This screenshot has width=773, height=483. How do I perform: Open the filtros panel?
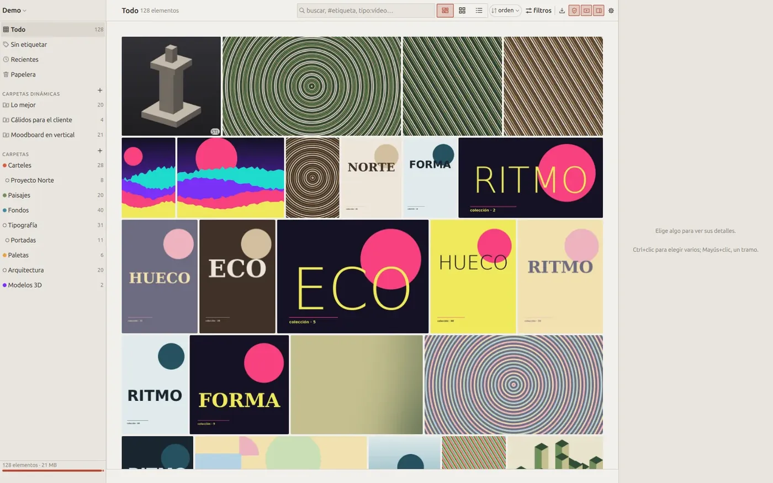click(x=538, y=10)
